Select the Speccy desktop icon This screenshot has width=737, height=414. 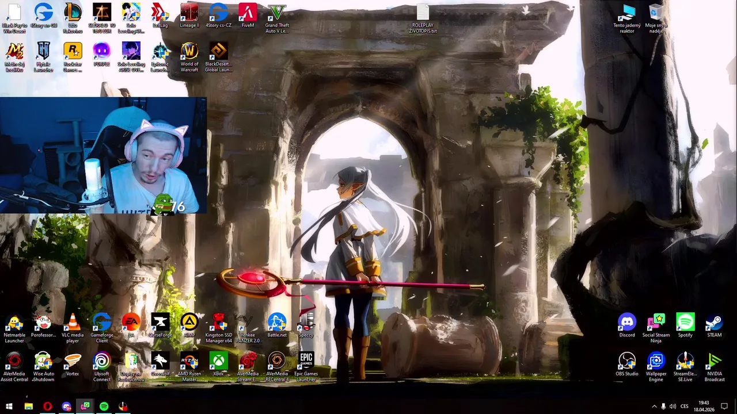(306, 326)
